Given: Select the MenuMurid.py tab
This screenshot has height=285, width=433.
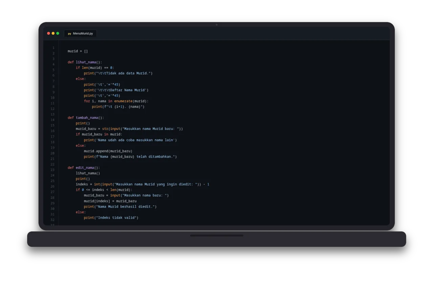Looking at the screenshot, I should 80,33.
